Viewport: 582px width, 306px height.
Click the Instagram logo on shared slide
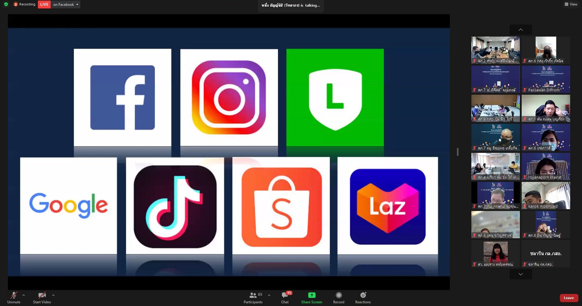[x=229, y=97]
